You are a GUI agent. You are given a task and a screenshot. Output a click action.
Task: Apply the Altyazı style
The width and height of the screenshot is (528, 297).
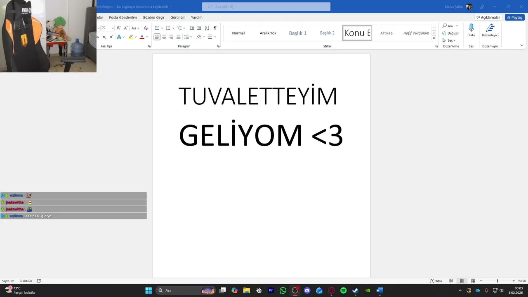[x=387, y=33]
